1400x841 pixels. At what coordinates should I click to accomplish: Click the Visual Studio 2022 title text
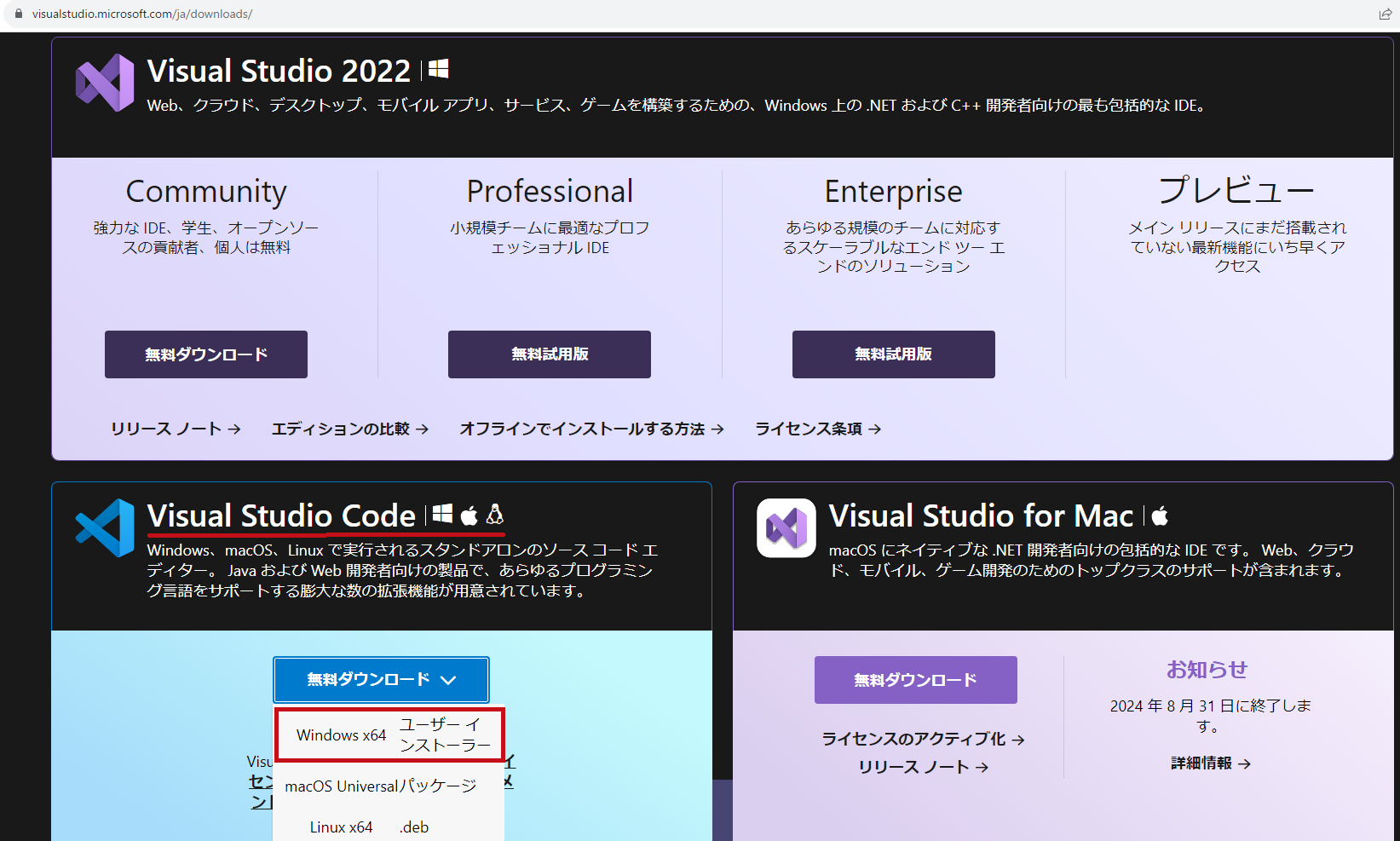point(279,71)
